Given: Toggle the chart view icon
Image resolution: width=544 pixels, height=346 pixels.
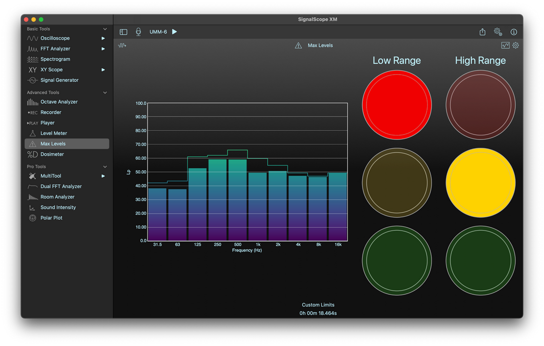Looking at the screenshot, I should point(505,45).
